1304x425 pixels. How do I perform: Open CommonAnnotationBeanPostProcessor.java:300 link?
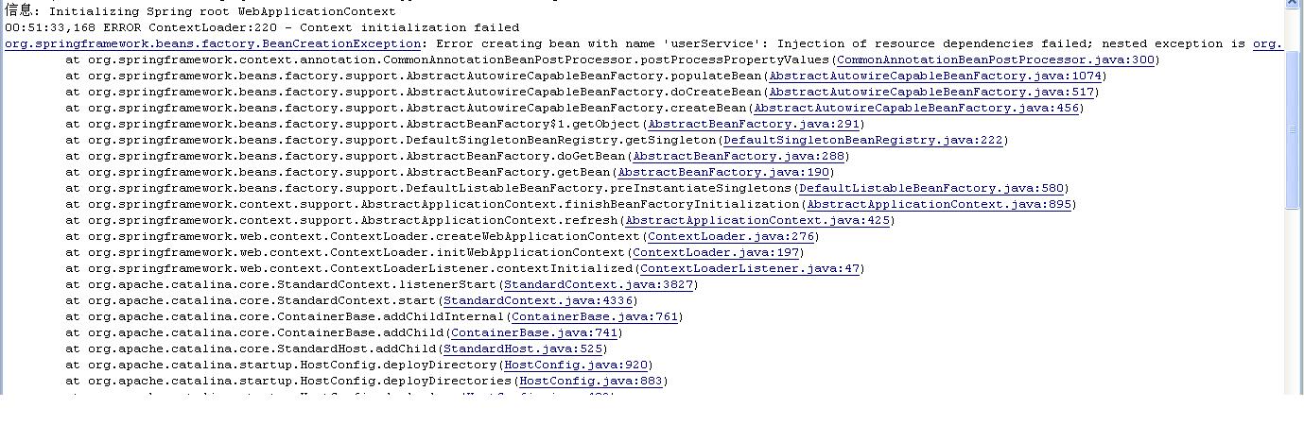995,59
